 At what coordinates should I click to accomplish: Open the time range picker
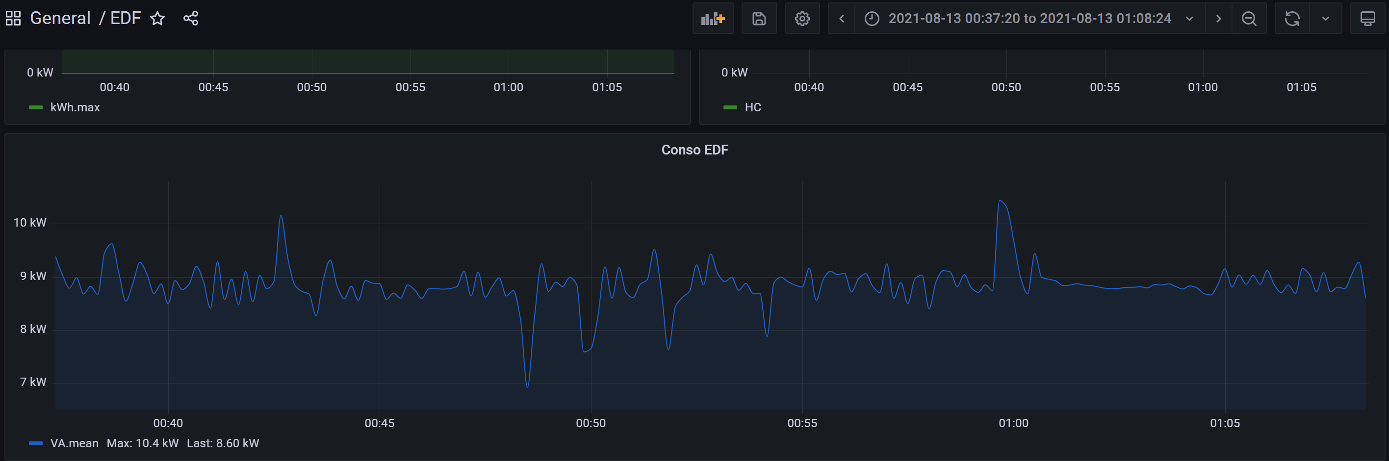point(1030,18)
